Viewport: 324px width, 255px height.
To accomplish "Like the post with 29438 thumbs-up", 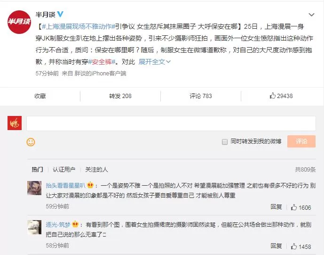I will pyautogui.click(x=281, y=96).
